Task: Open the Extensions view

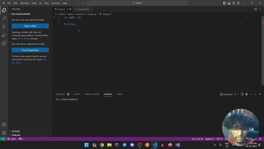Action: click(4, 43)
